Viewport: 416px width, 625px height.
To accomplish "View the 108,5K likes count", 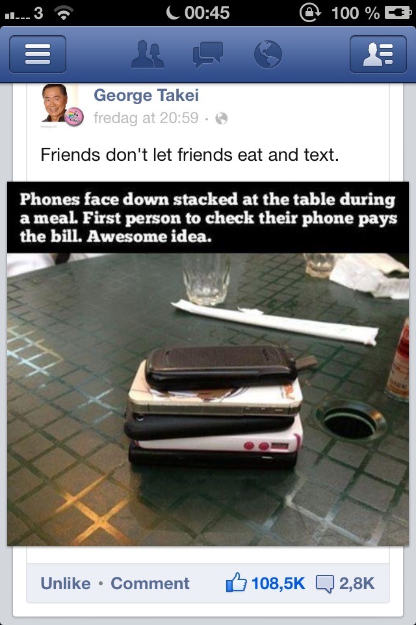I will [278, 583].
